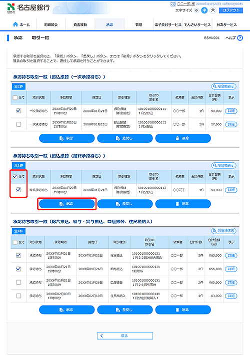The height and width of the screenshot is (364, 250).
Task: Send back selected final-approval transfer
Action: tap(125, 204)
